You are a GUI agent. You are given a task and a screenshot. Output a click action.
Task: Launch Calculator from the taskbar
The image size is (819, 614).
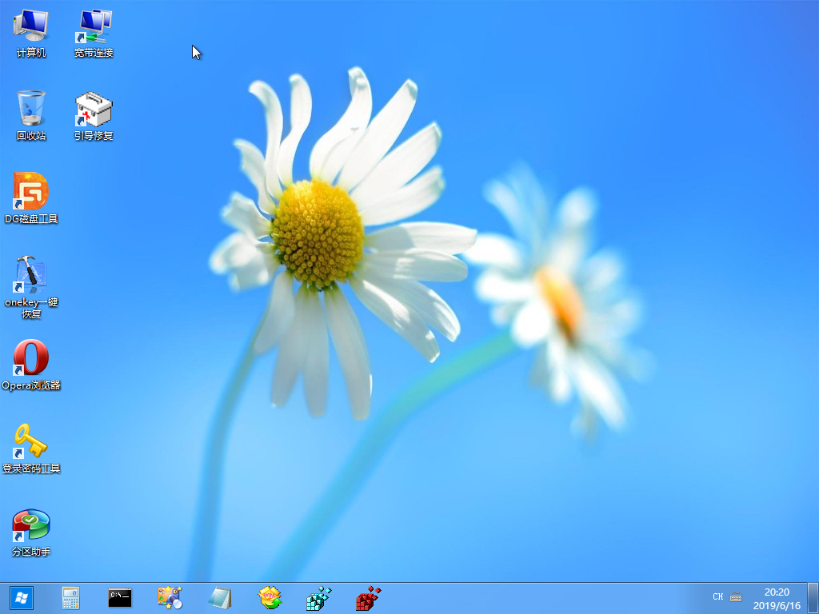(70, 598)
